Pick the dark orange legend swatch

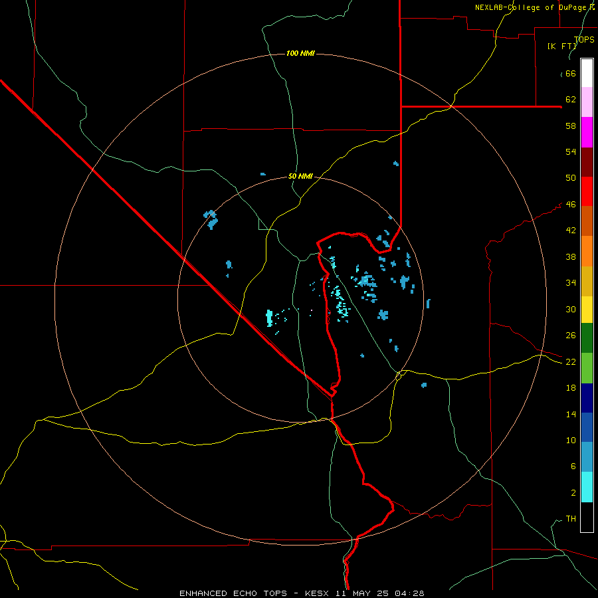click(587, 221)
